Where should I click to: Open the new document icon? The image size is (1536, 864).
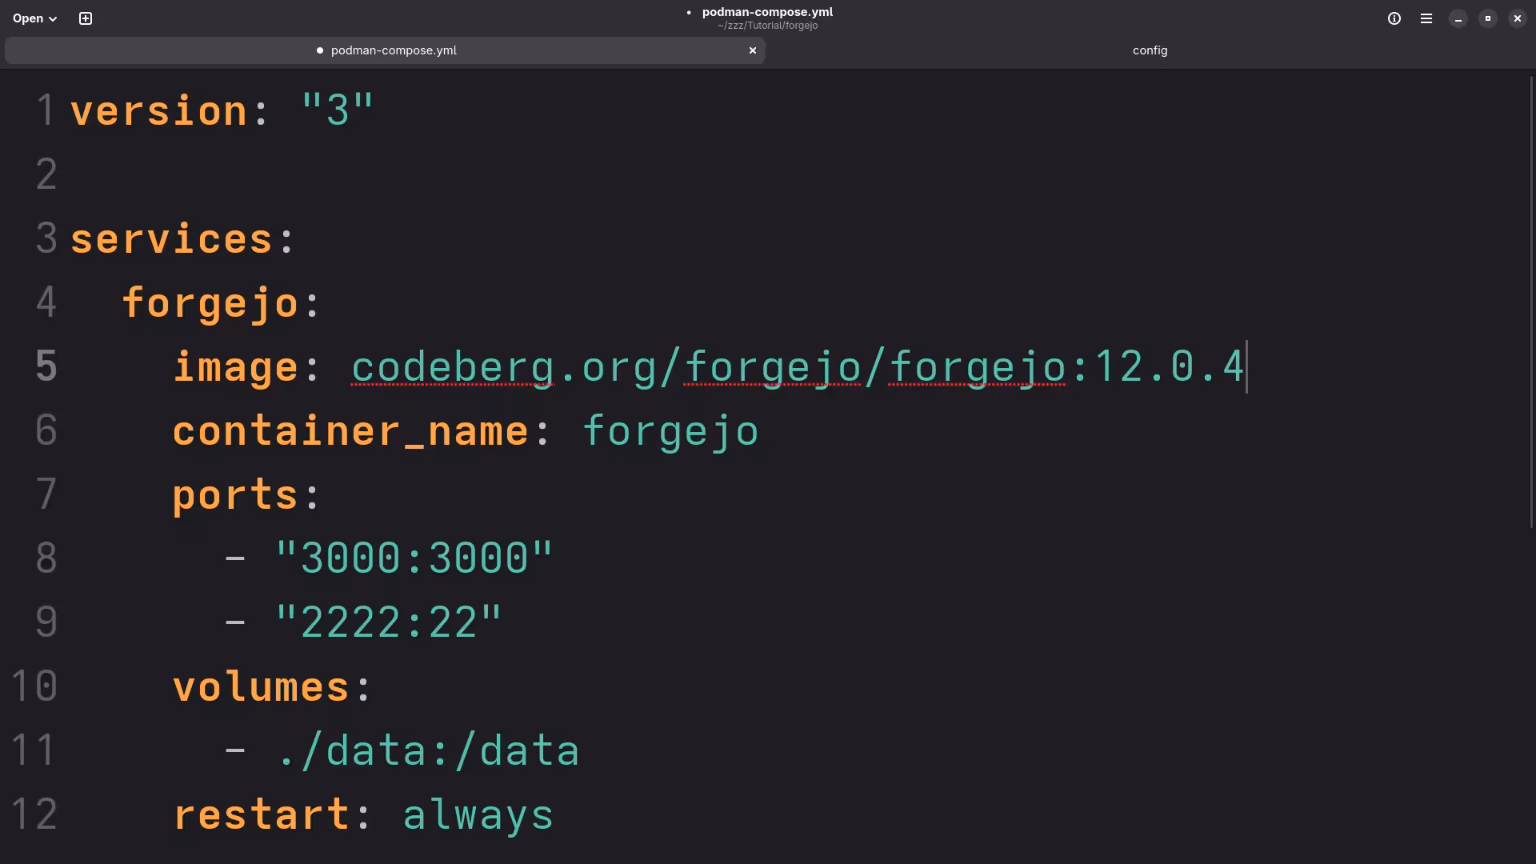(86, 18)
